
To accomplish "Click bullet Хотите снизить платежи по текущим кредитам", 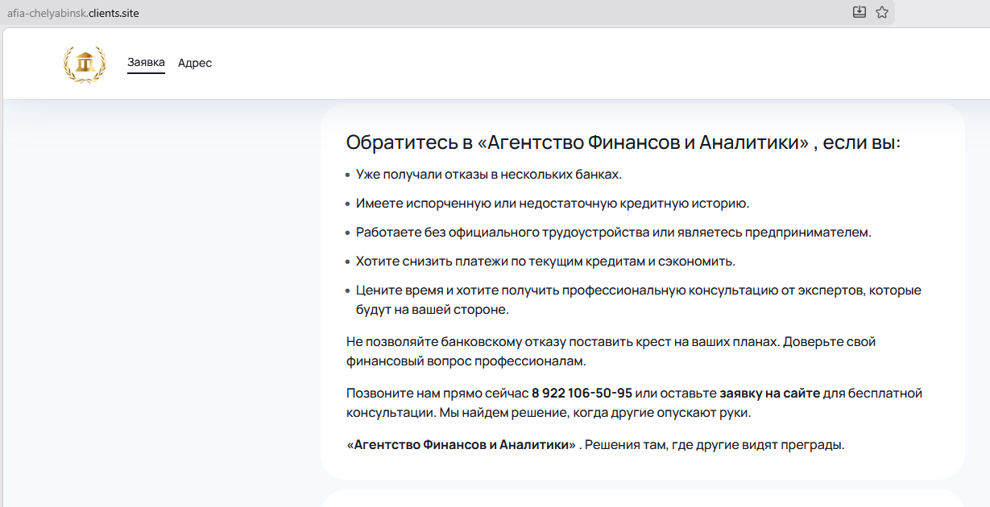I will click(545, 262).
